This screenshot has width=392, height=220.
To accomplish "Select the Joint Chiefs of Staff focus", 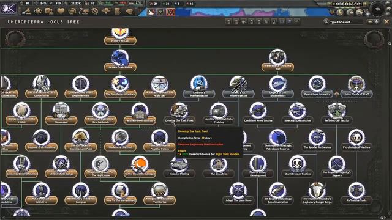I will point(356,87).
